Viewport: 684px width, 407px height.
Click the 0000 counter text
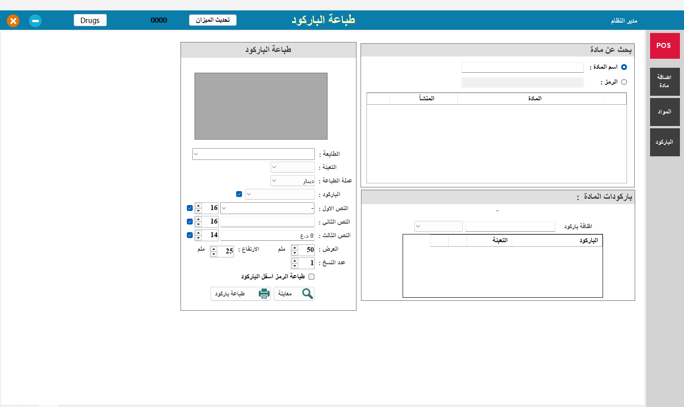[x=159, y=20]
